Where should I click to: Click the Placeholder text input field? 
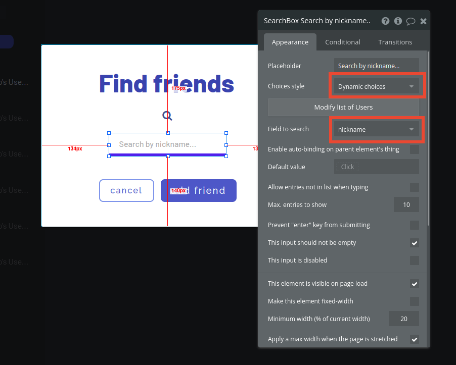tap(376, 65)
